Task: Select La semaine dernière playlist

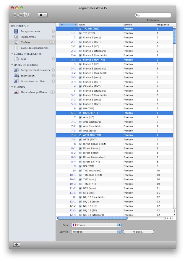Action: click(33, 81)
